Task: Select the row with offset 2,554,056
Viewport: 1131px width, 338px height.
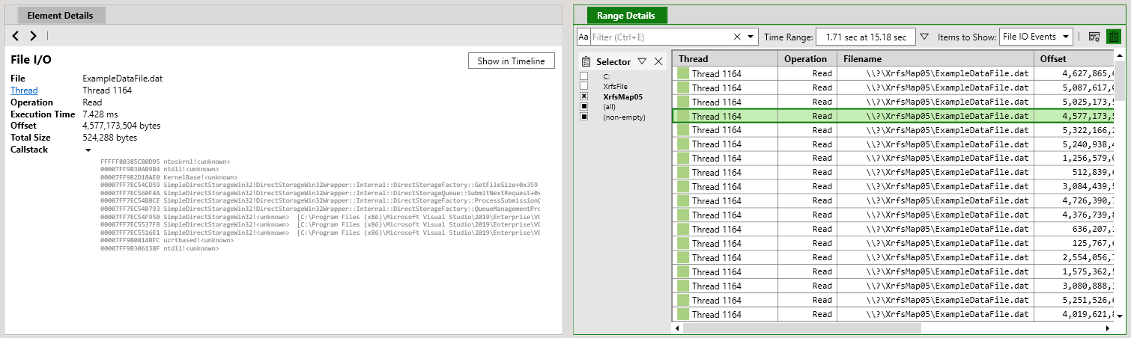Action: pyautogui.click(x=893, y=258)
